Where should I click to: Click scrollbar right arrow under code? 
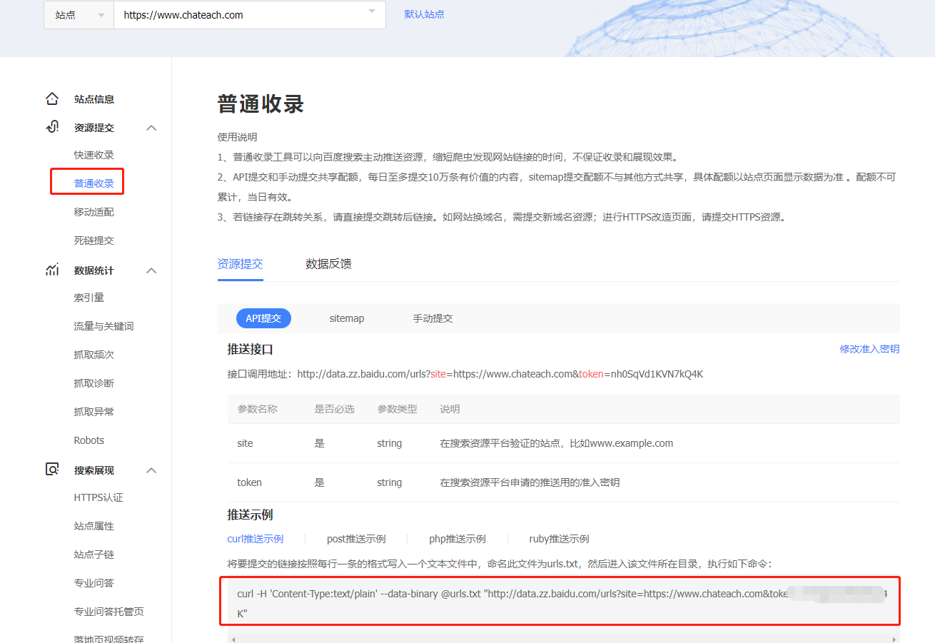pyautogui.click(x=894, y=639)
